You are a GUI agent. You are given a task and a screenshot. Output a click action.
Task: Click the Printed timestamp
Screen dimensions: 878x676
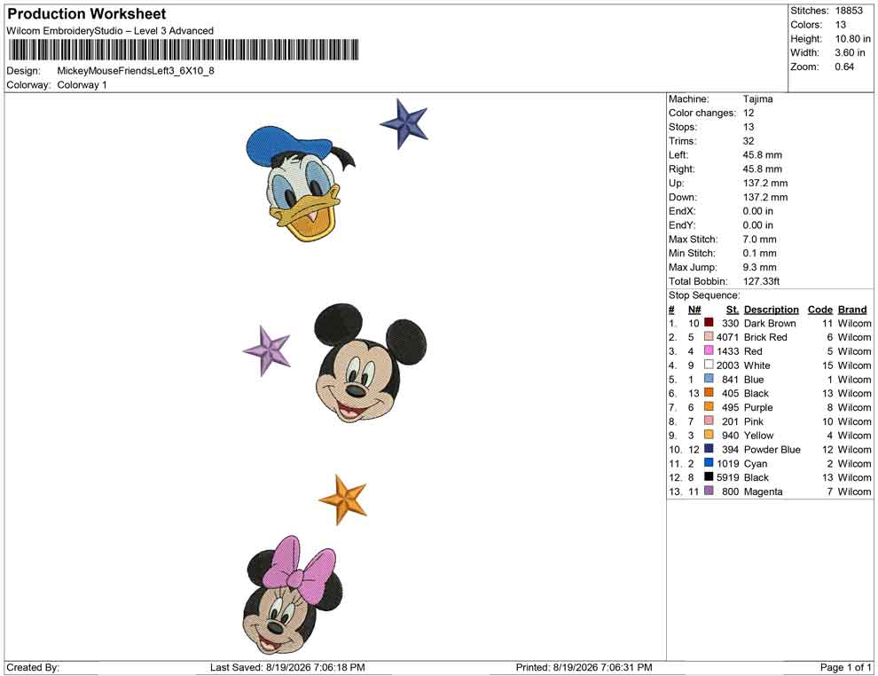tap(584, 668)
